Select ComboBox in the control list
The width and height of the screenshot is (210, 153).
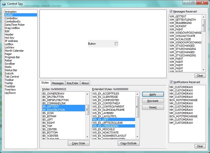[12, 18]
